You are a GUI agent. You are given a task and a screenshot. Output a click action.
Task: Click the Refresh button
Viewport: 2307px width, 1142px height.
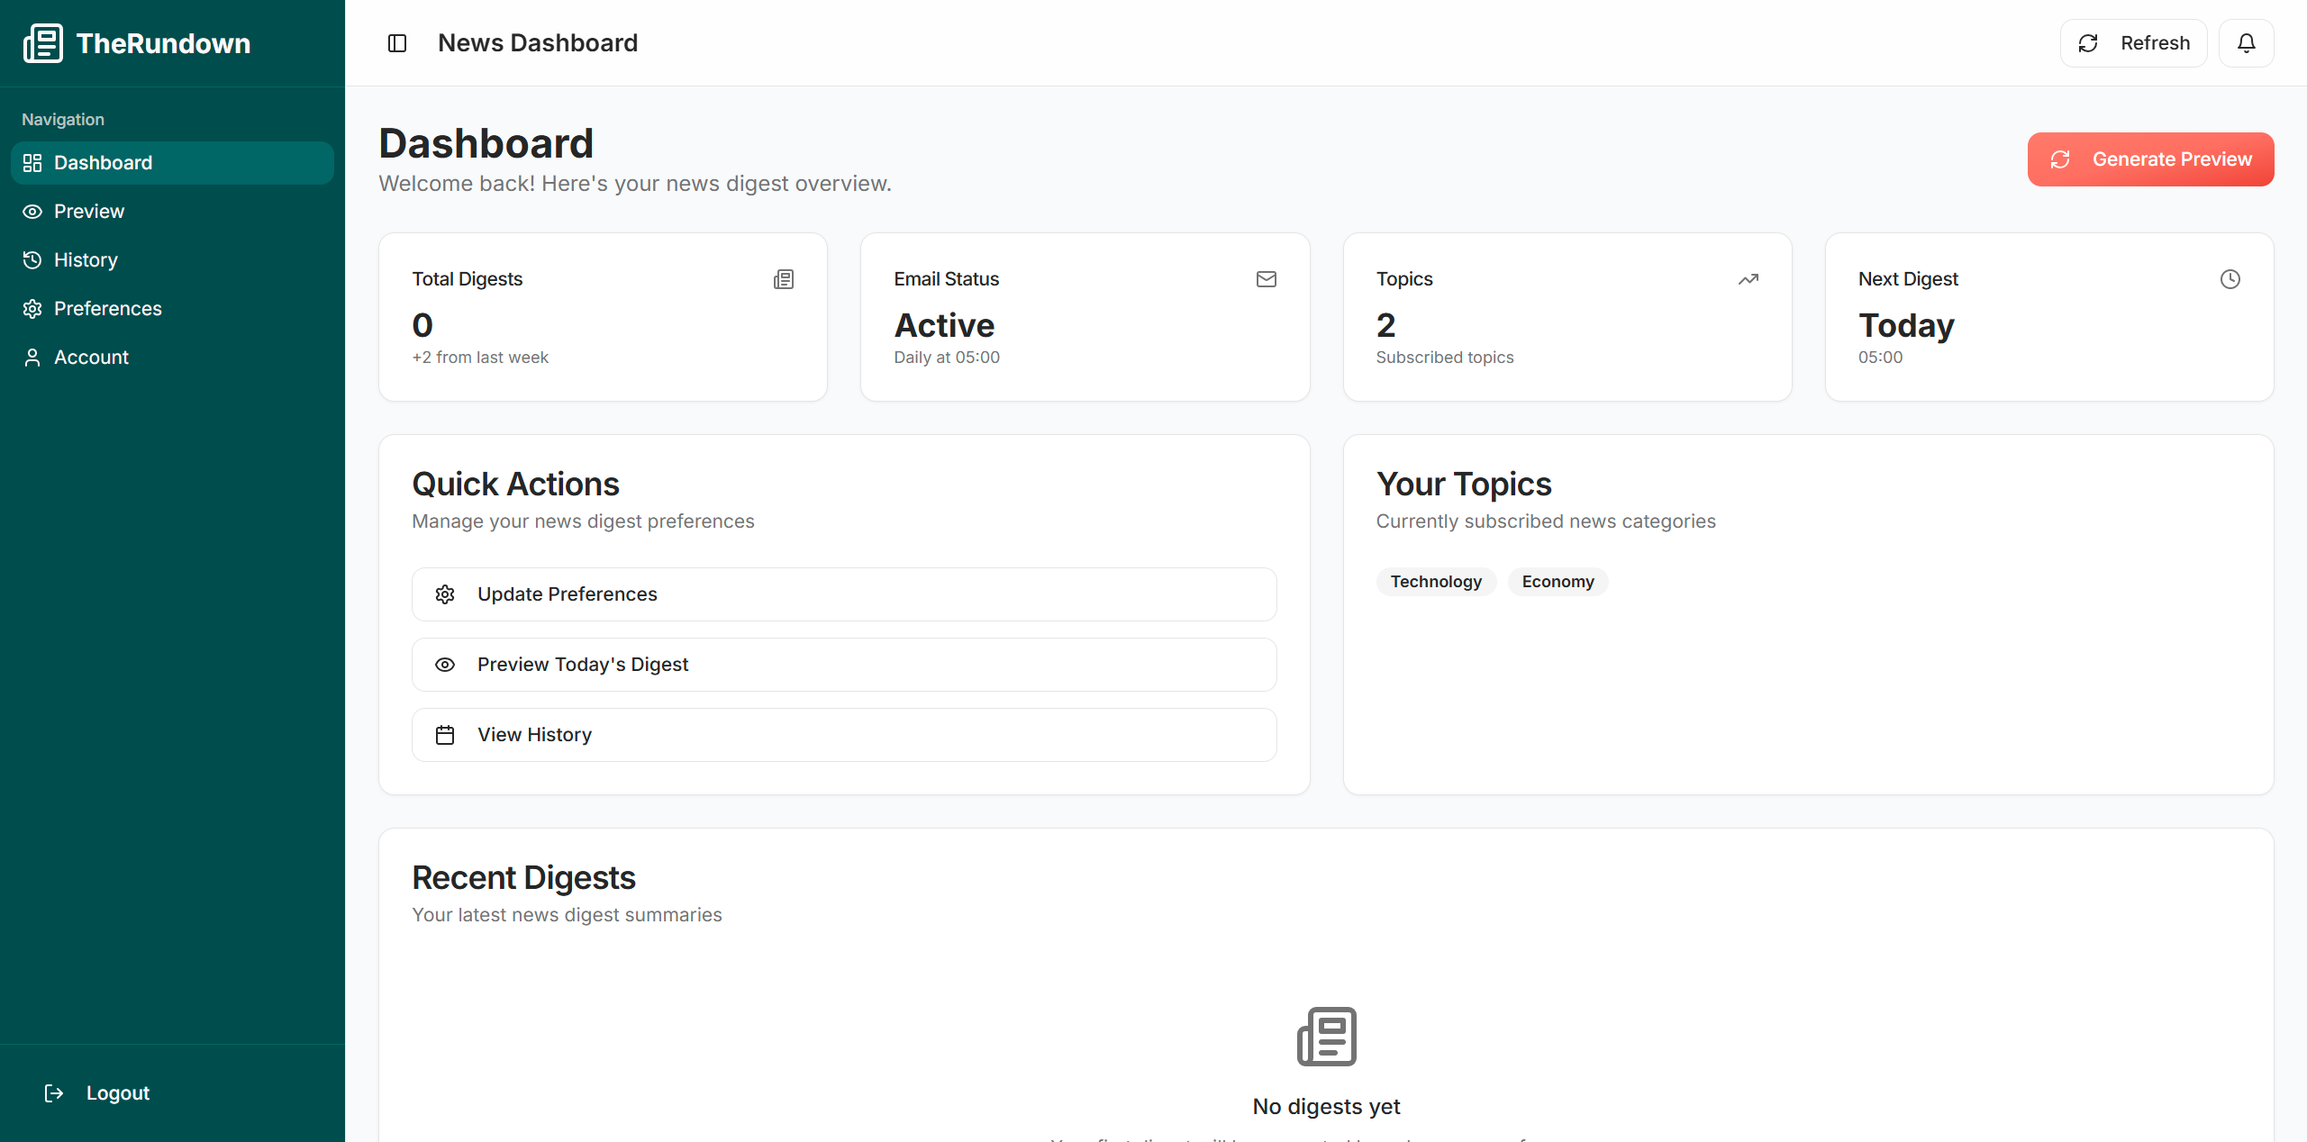(x=2132, y=43)
